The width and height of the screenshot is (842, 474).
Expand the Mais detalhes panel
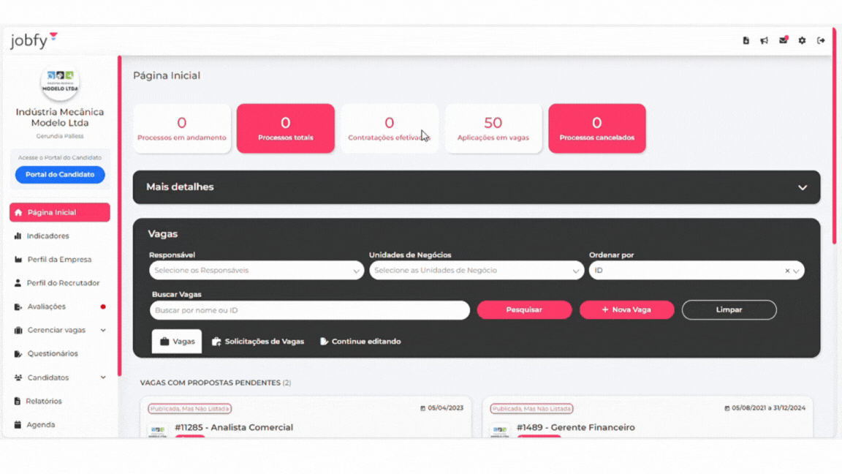(802, 187)
